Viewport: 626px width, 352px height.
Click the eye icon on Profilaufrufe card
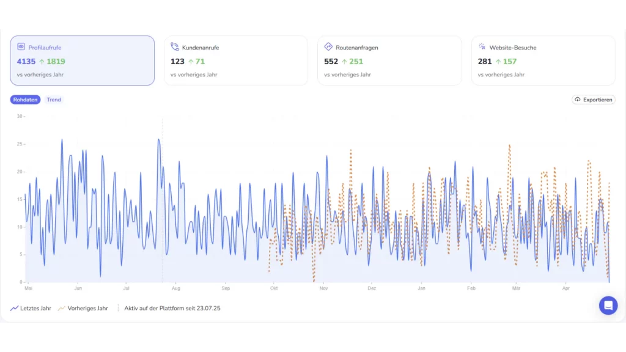point(21,46)
